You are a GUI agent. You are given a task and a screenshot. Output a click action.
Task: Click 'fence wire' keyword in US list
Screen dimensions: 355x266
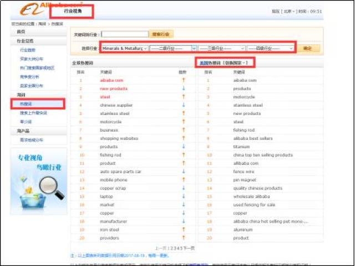tap(244, 171)
